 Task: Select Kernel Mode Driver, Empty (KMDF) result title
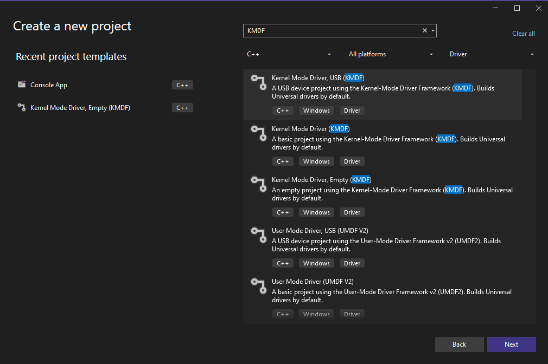coord(322,180)
